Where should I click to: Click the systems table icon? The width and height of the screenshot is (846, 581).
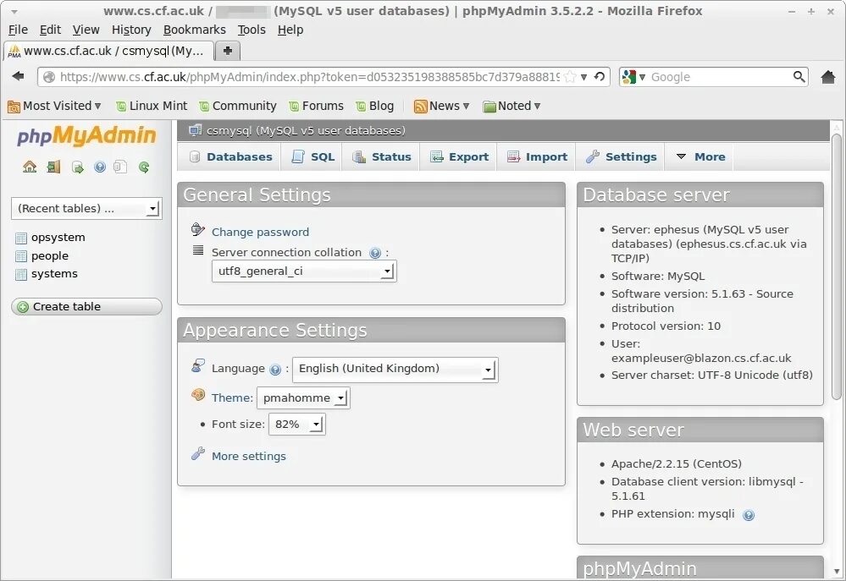tap(21, 274)
